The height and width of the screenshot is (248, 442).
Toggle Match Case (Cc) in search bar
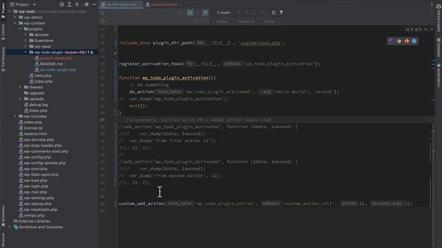191,12
